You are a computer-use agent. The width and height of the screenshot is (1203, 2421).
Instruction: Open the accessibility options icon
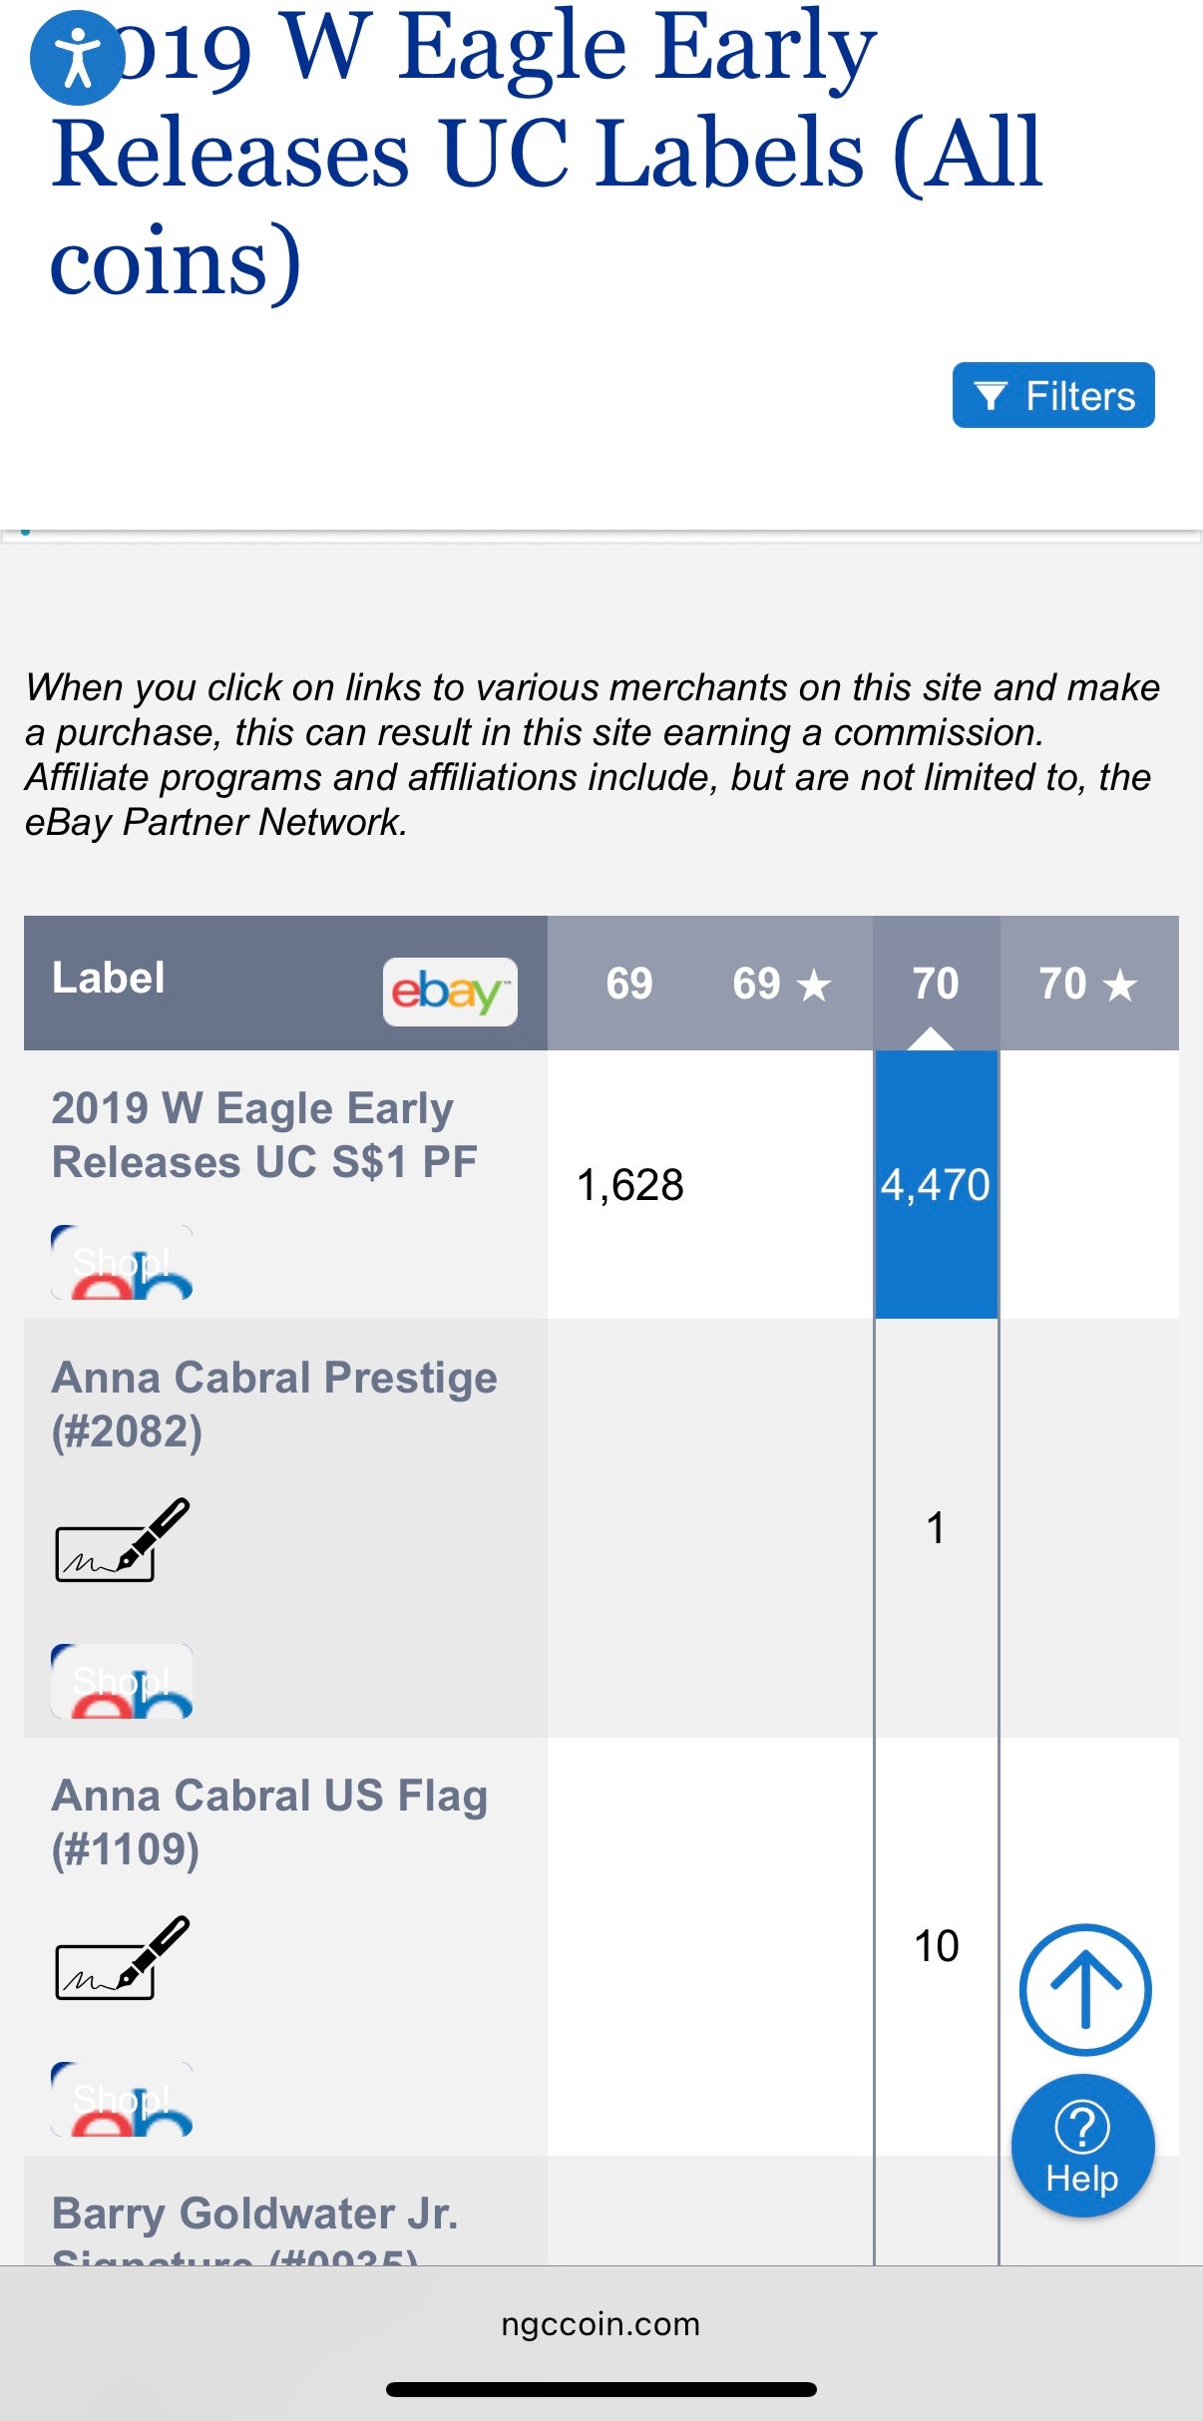point(77,58)
